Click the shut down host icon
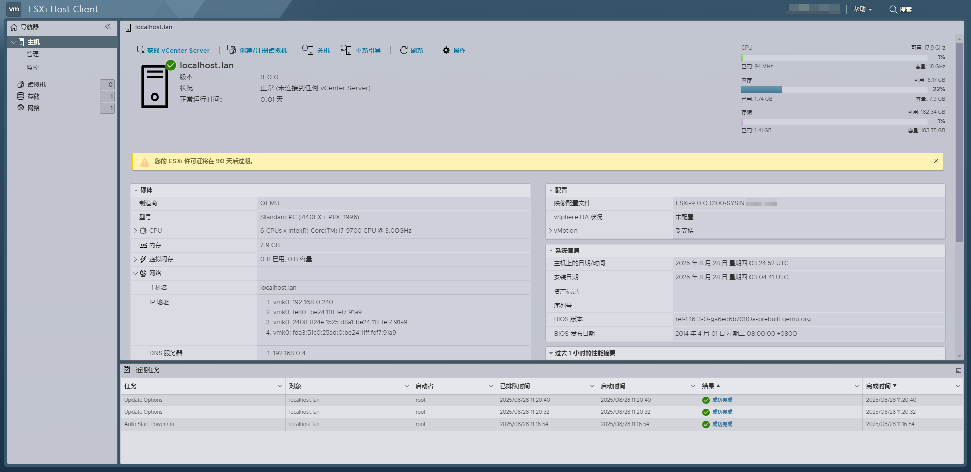 point(307,50)
